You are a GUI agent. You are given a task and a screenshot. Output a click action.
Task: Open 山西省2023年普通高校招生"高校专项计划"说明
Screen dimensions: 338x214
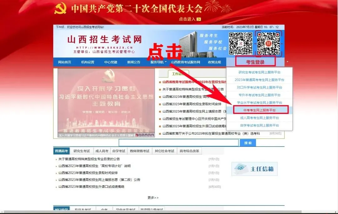coord(95,166)
